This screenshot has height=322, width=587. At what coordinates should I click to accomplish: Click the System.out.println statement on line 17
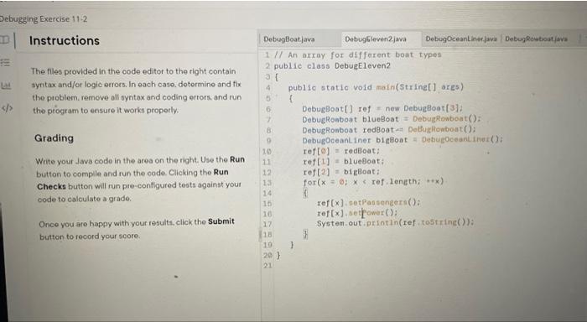395,223
